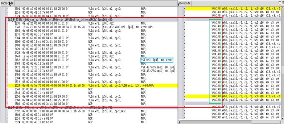Screen dimensions: 284x124
Task: Click the horizontal scrollbar right arrow
Action: [x=280, y=122]
